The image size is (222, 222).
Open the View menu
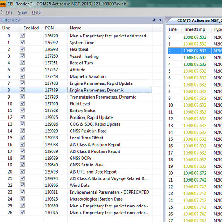coord(22,12)
